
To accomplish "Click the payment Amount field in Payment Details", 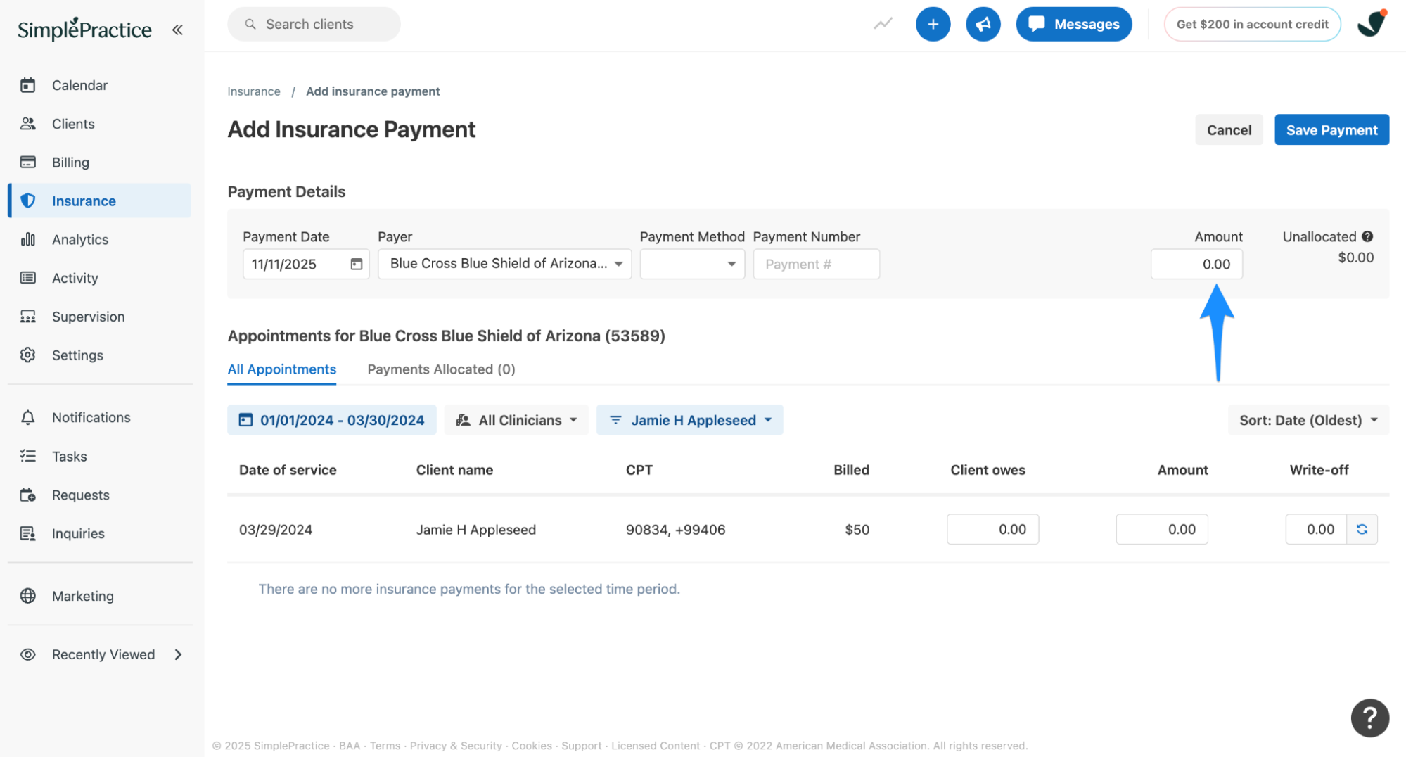I will [1196, 264].
